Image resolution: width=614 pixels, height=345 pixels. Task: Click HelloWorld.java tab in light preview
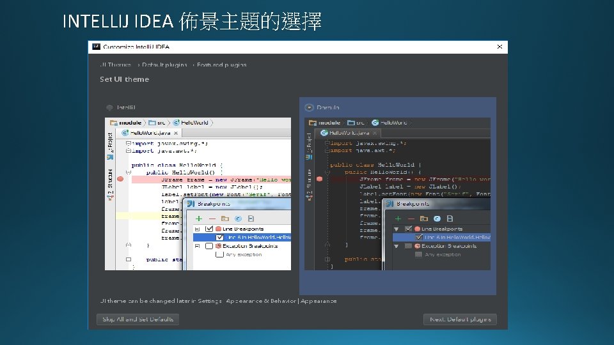click(150, 133)
